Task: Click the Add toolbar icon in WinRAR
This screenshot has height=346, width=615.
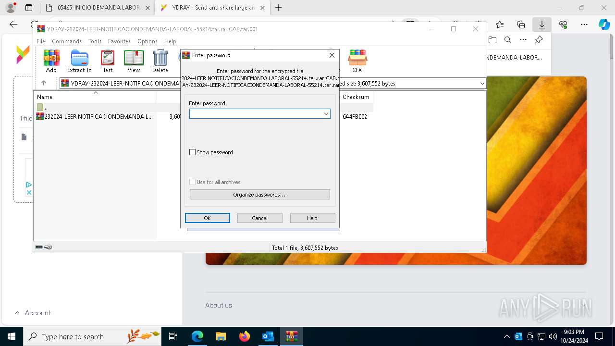Action: click(51, 61)
